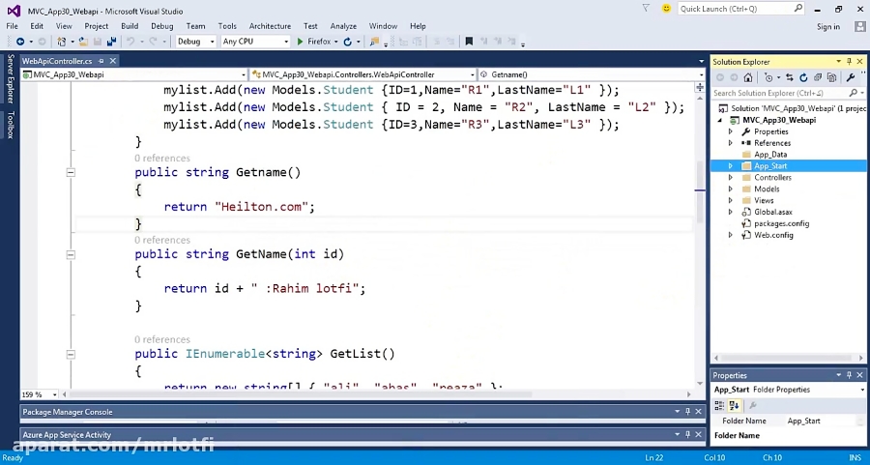870x465 pixels.
Task: Click the Quick Launch search field
Action: (735, 9)
